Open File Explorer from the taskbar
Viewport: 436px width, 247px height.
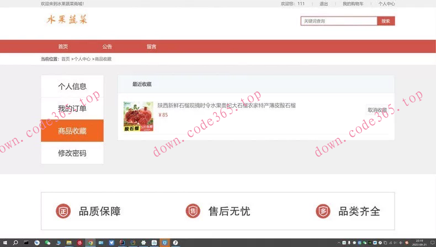pos(69,243)
